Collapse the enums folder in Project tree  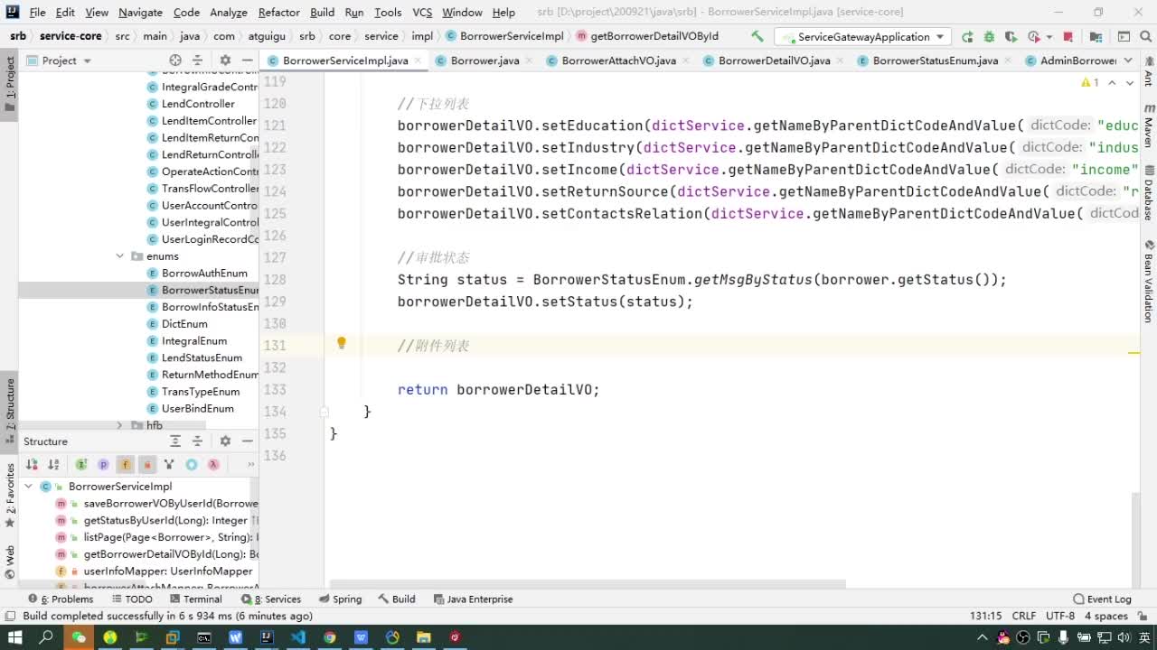[120, 256]
